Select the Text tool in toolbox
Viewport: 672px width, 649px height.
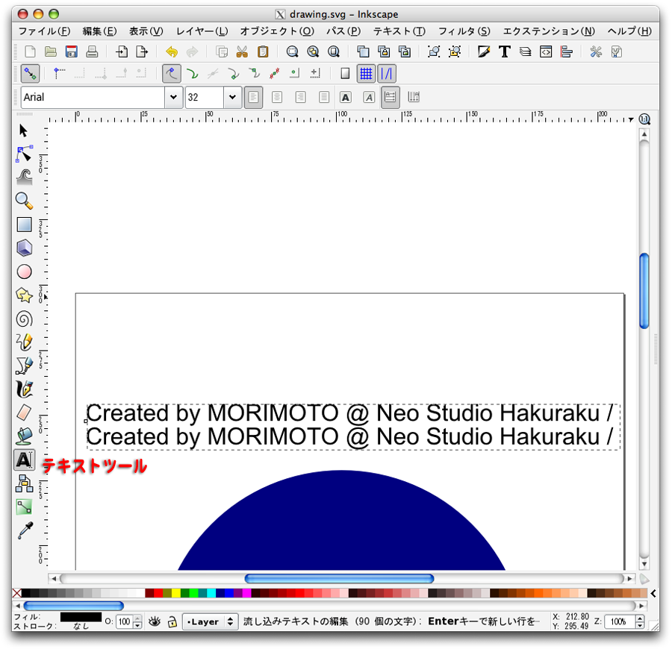point(24,460)
